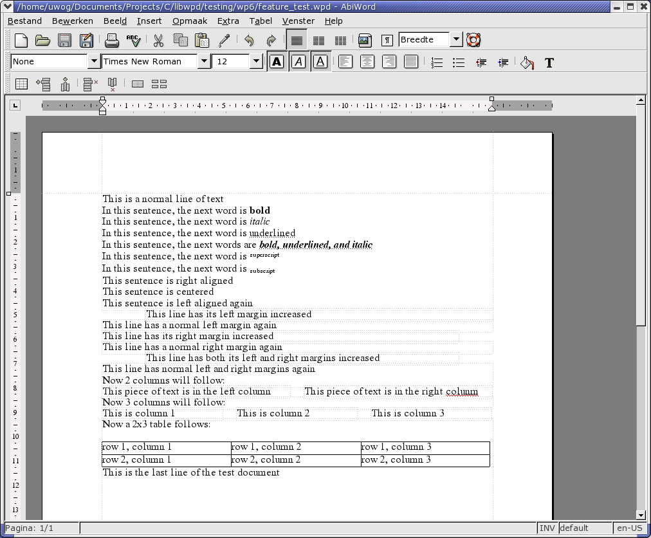Run the spell check tool

coord(133,41)
